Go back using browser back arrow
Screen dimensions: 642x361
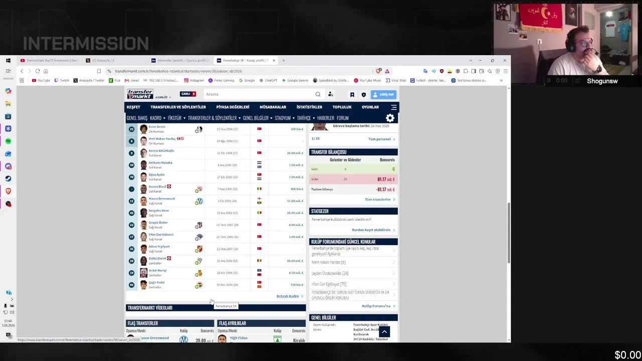pos(22,71)
